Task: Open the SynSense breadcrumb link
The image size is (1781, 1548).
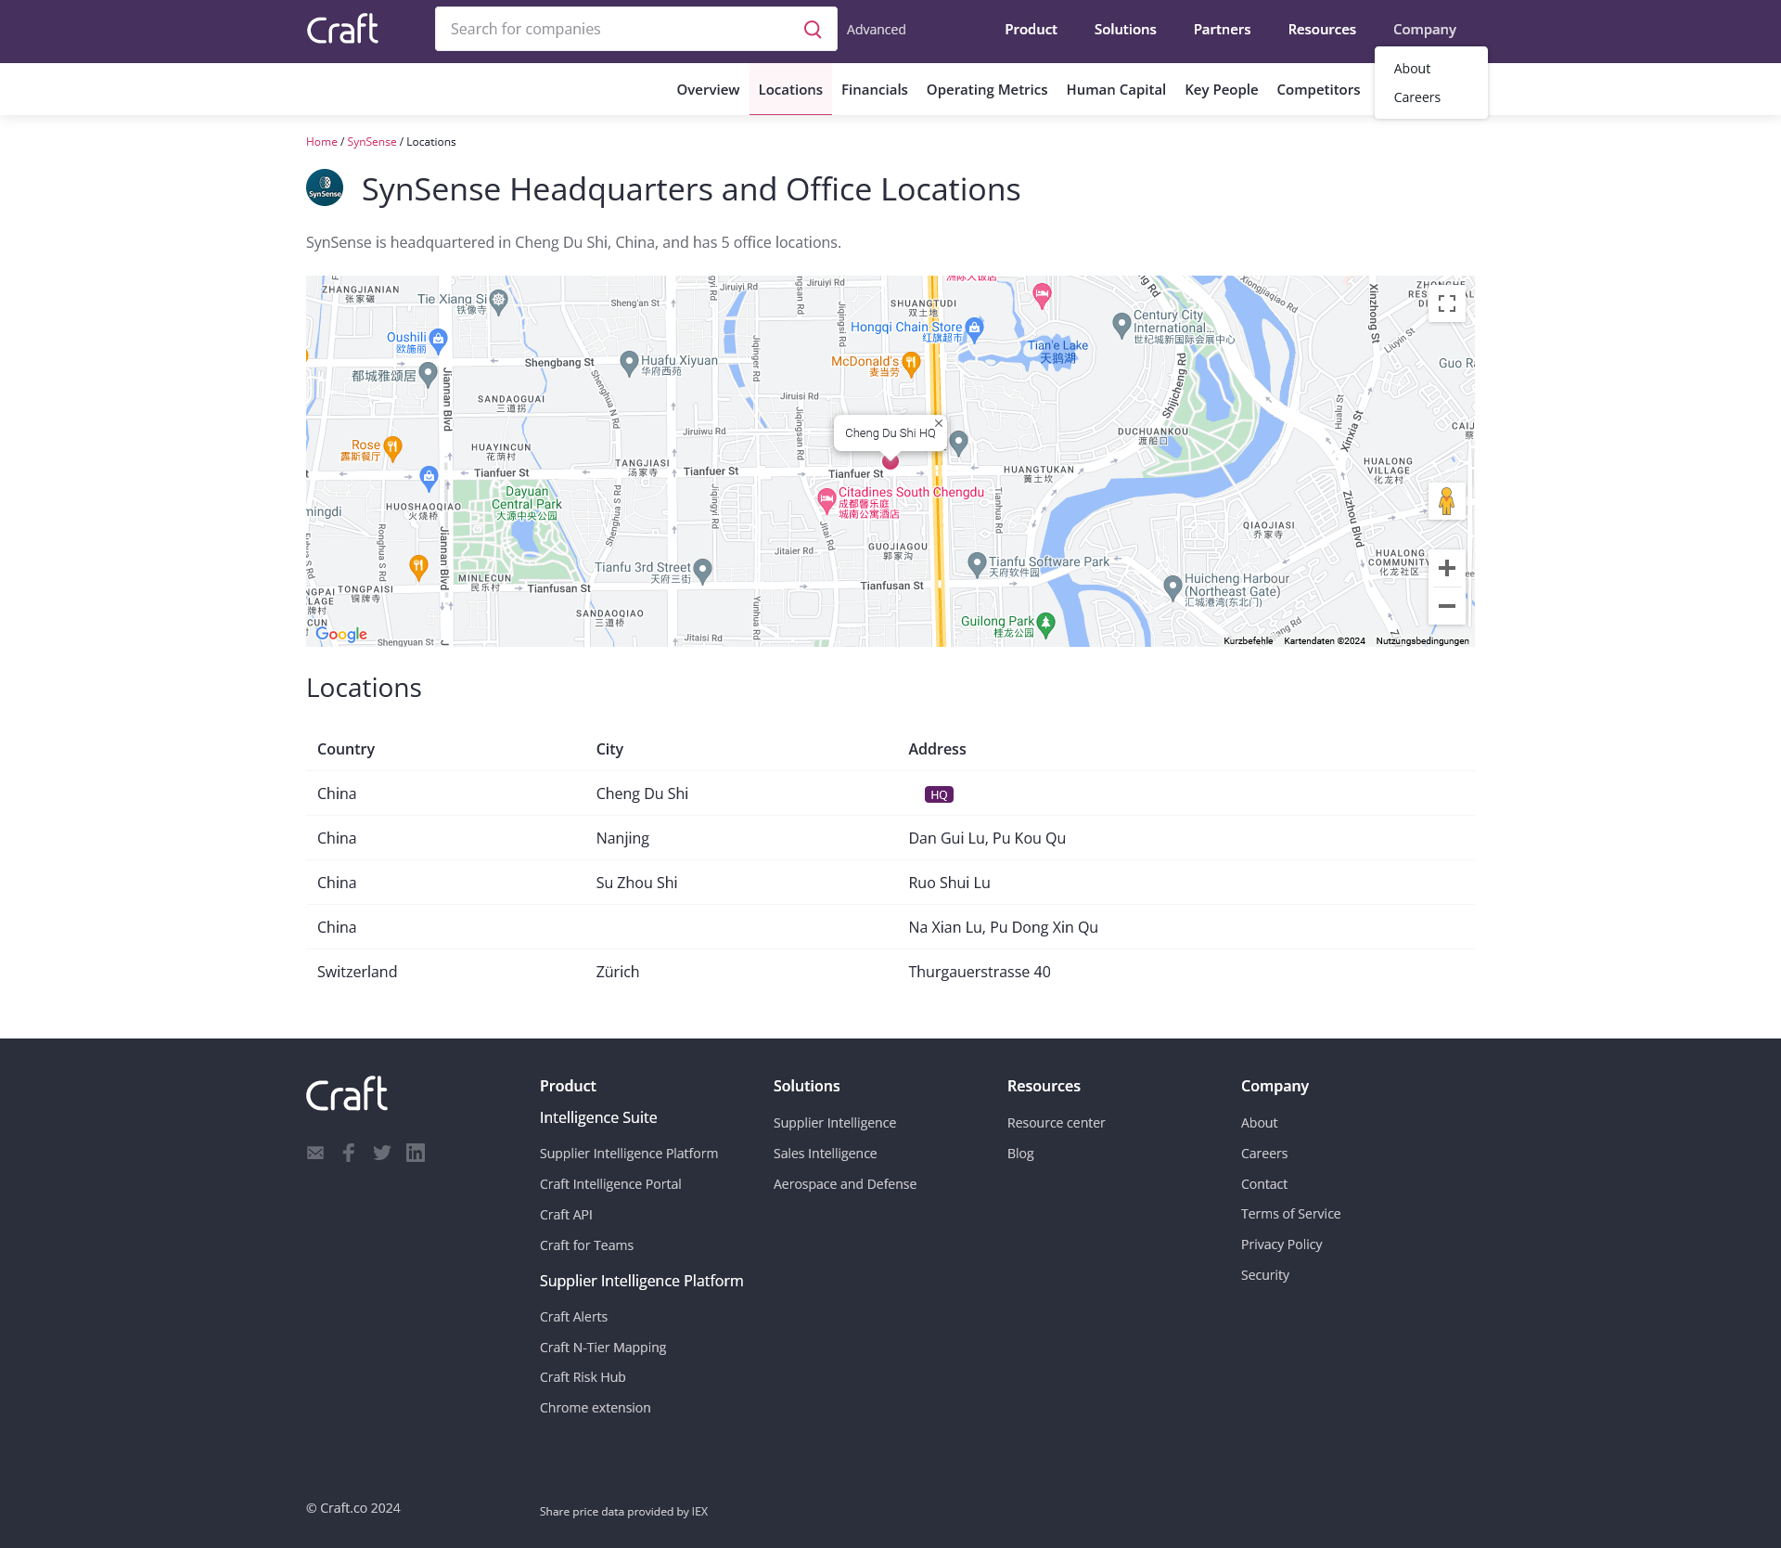Action: (x=372, y=141)
